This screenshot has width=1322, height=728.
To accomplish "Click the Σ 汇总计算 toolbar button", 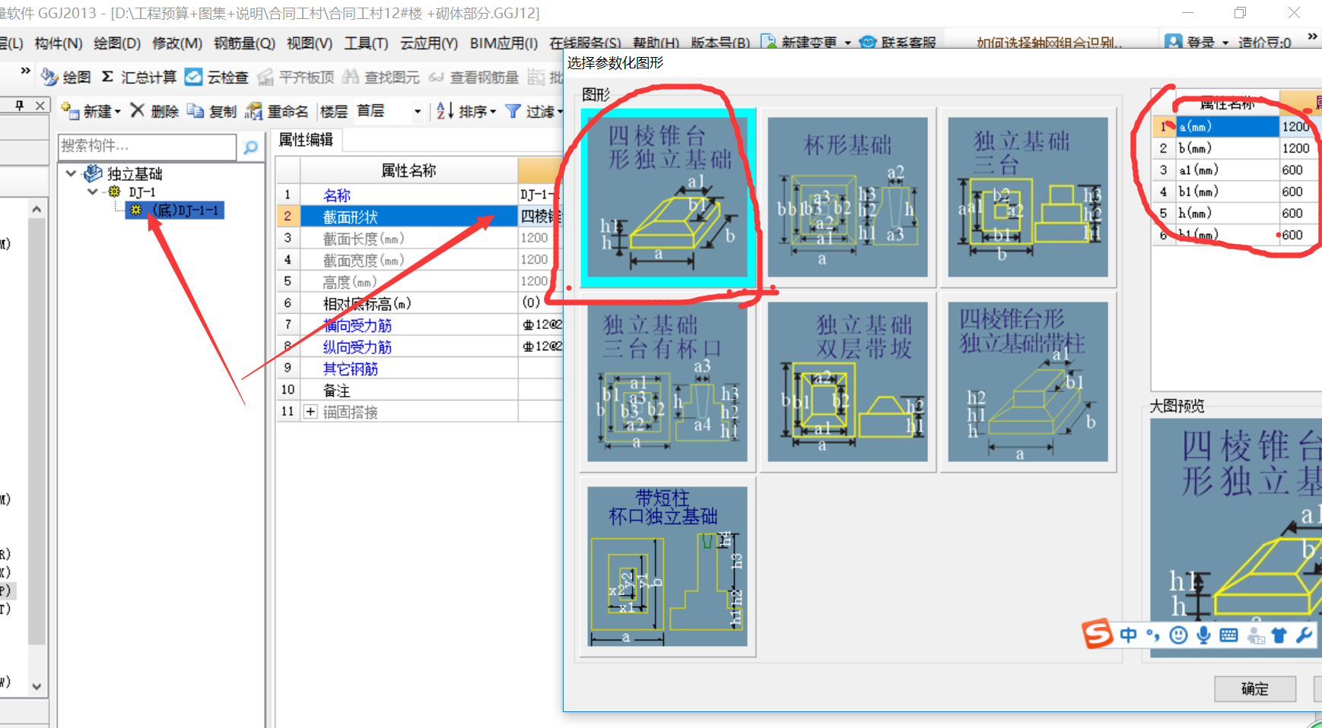I will click(x=139, y=77).
